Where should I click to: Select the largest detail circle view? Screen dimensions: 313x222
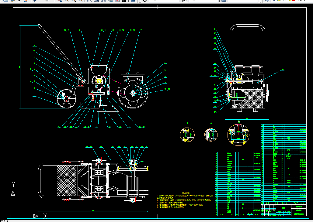tap(238, 135)
